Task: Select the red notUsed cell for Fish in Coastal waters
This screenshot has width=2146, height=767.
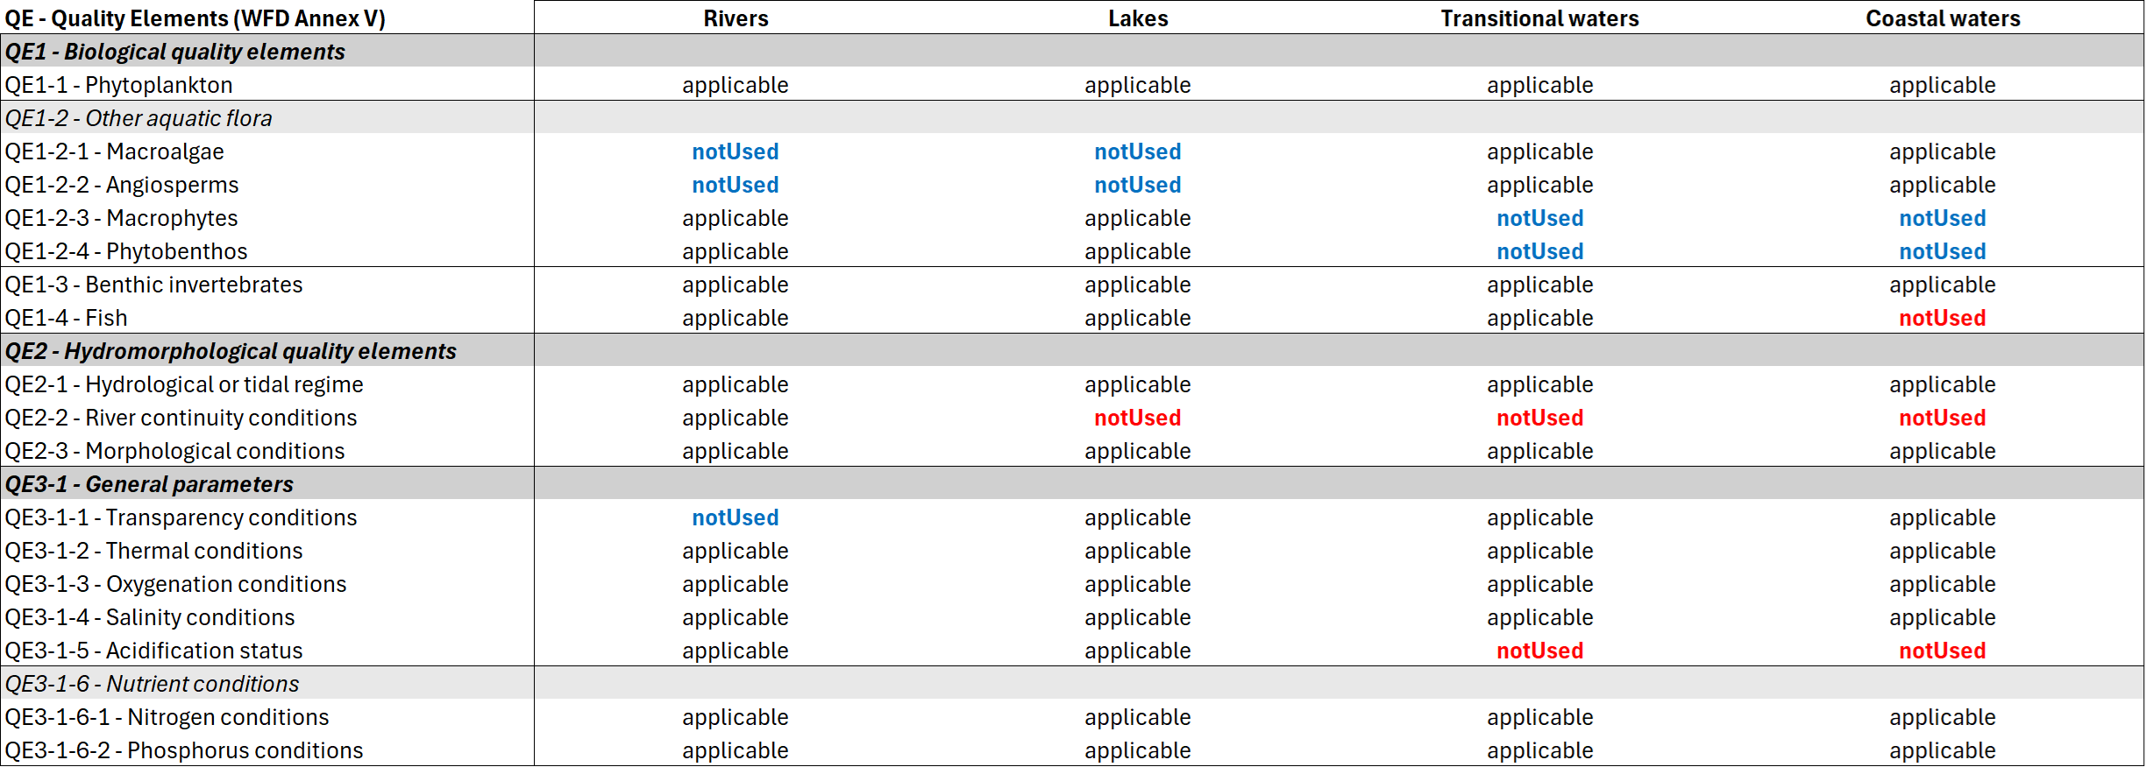Action: coord(1943,318)
